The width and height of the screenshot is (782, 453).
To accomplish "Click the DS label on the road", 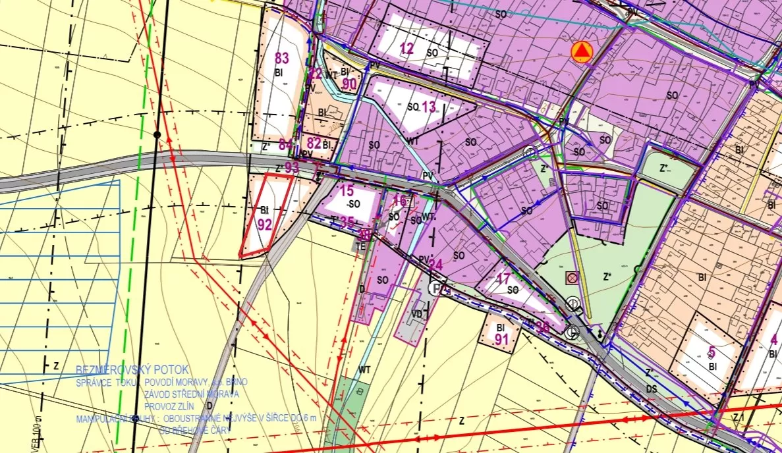I will (652, 389).
